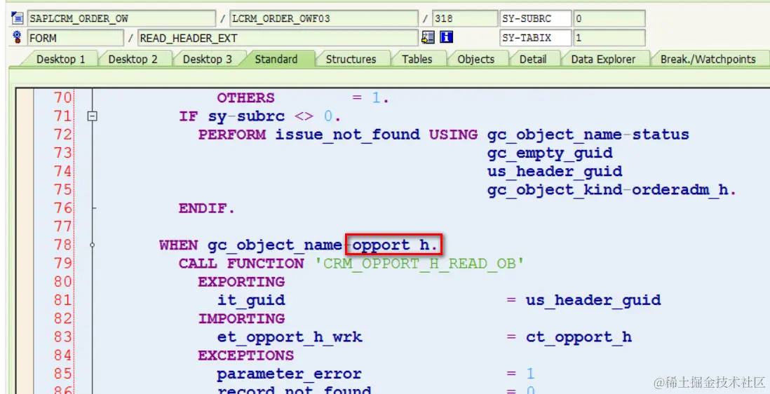Screen dimensions: 770x394
Task: Click the PERFORM keyword on line 72
Action: click(232, 135)
